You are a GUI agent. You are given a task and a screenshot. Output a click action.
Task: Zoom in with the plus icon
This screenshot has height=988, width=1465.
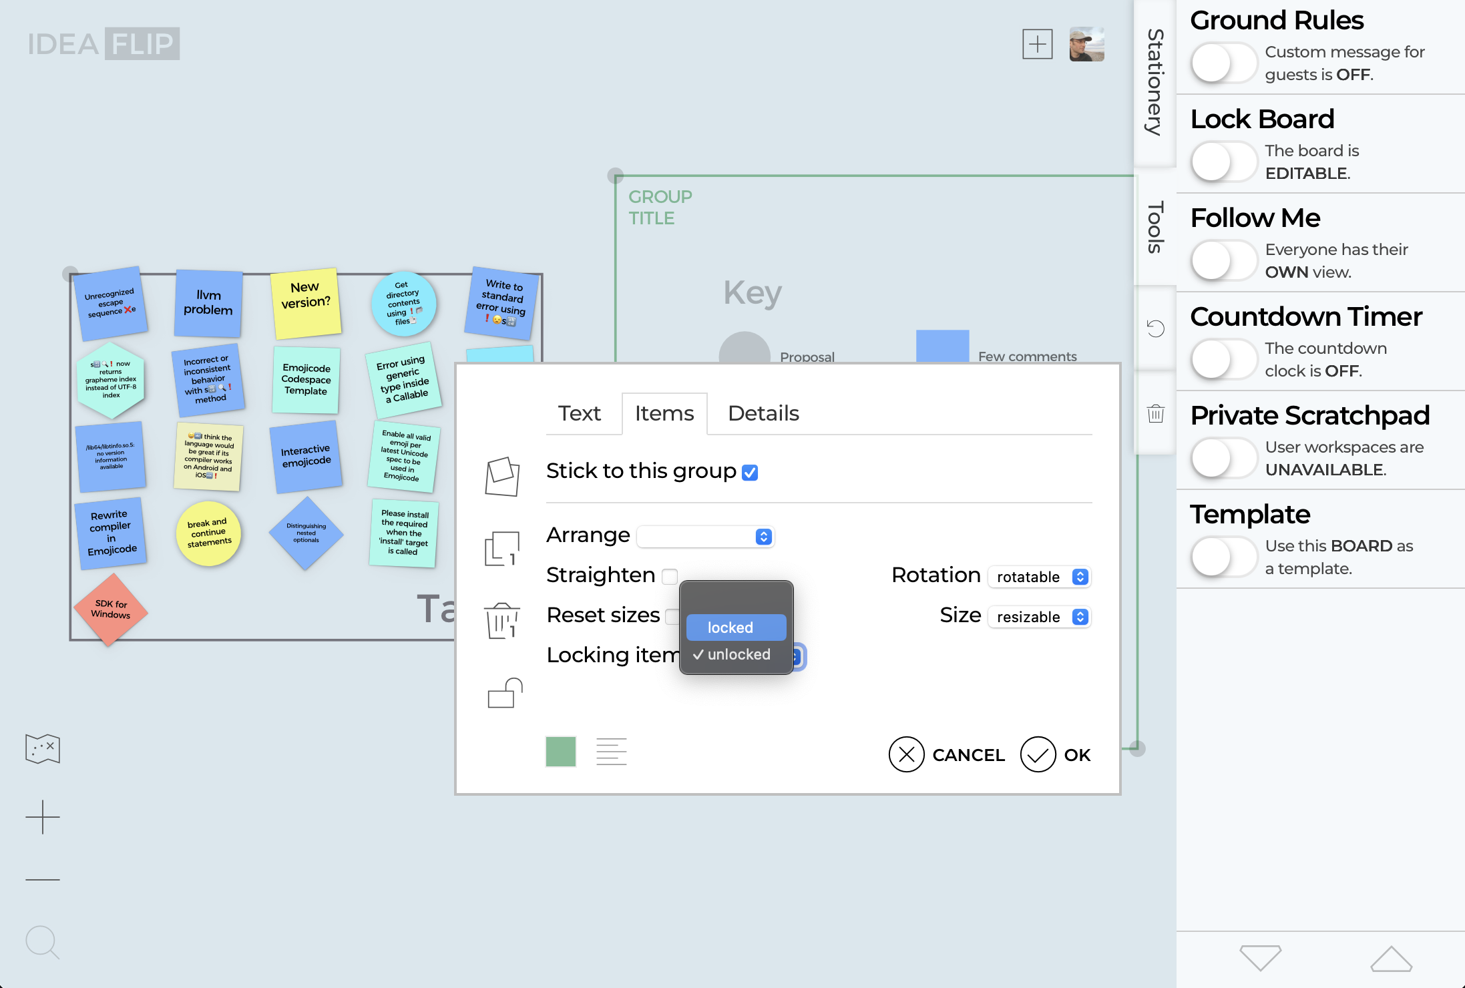tap(43, 816)
